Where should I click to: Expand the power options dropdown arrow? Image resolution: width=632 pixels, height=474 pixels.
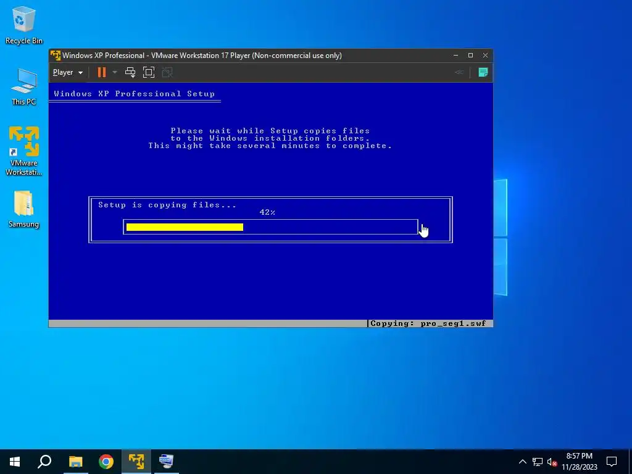[114, 73]
